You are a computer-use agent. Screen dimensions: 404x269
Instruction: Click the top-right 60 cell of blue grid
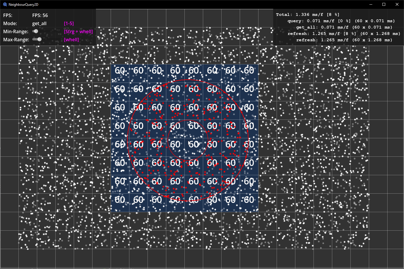tap(249, 70)
